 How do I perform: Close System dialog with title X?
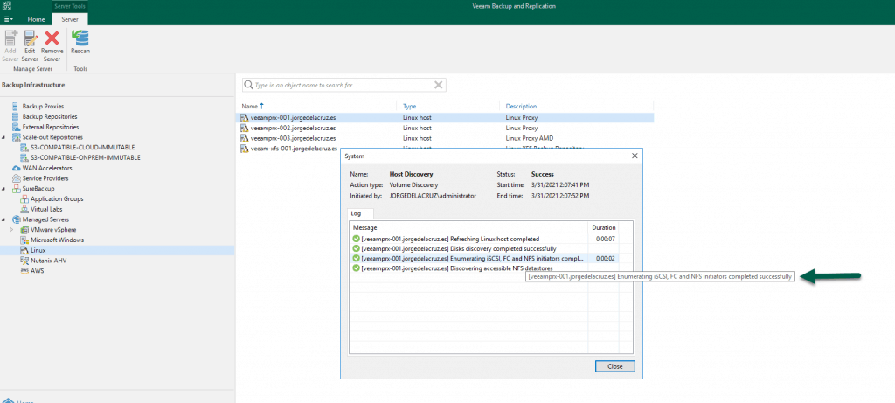pos(635,156)
